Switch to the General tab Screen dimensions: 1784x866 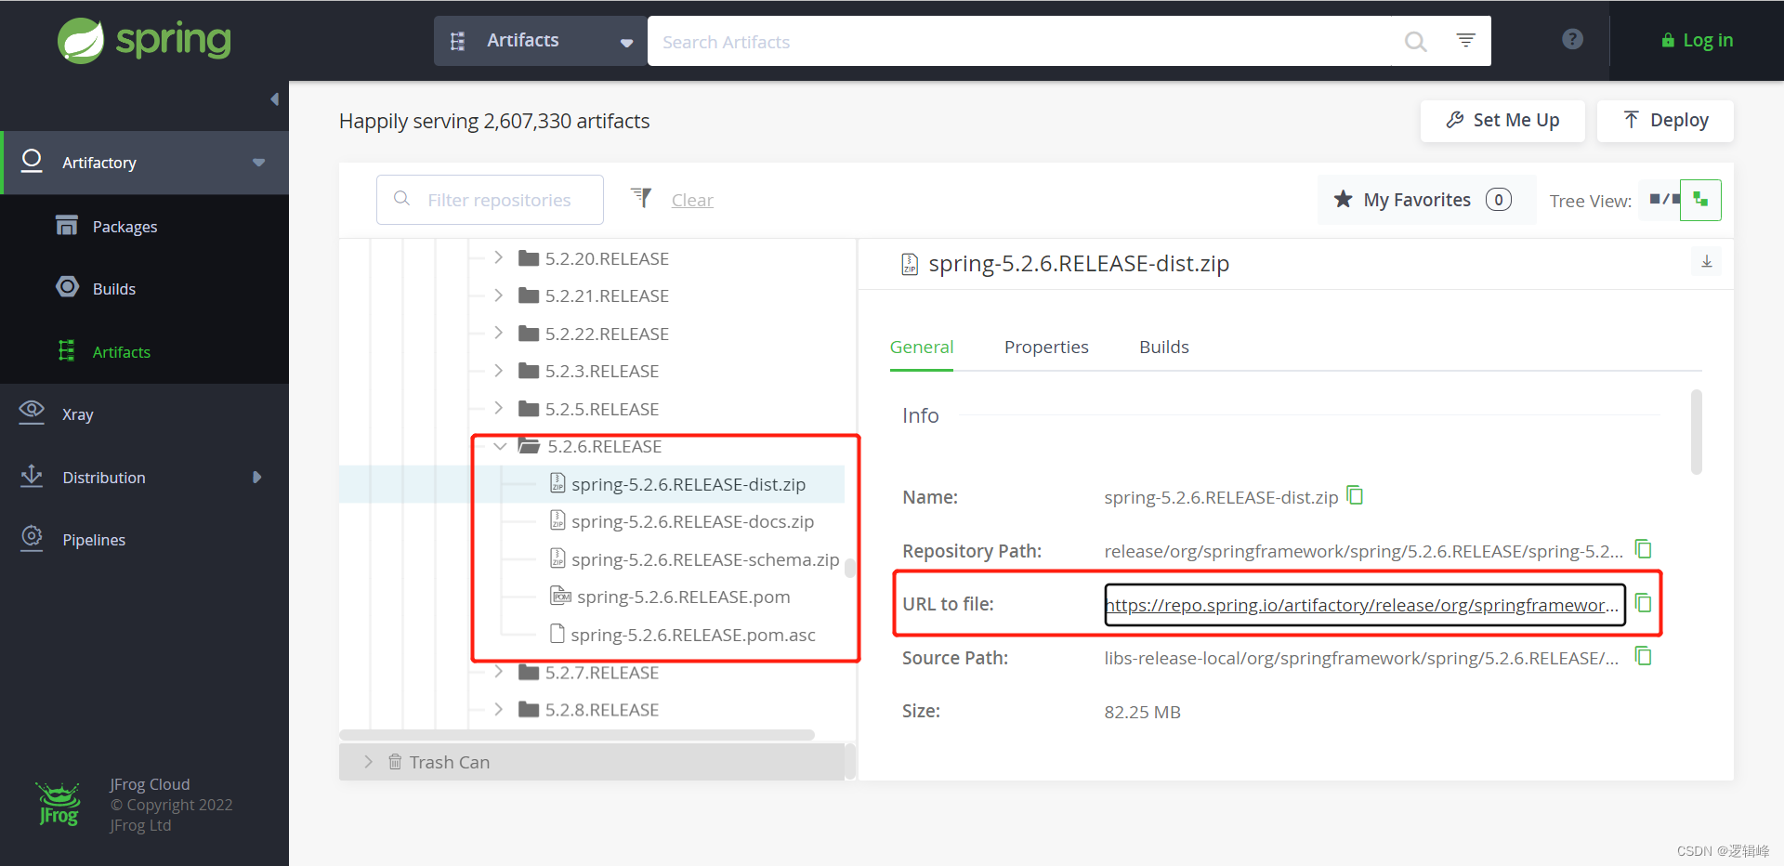pos(922,347)
